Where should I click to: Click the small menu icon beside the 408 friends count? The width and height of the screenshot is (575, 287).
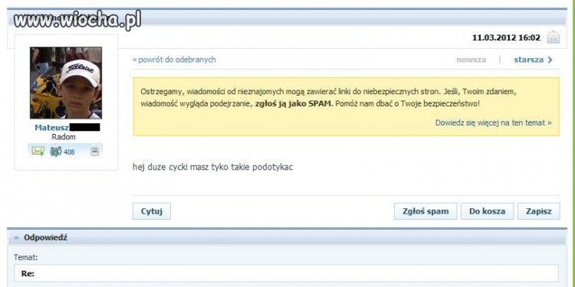point(94,152)
